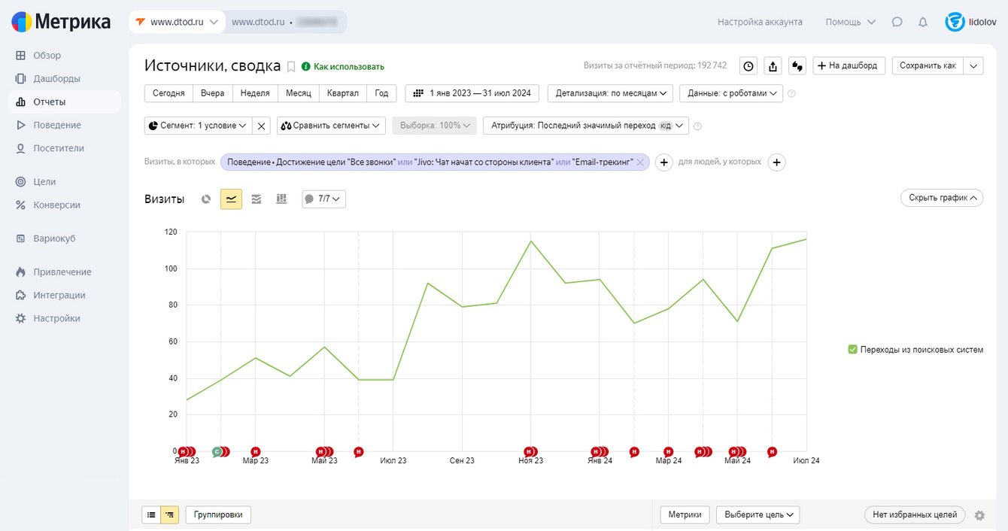Click the green annotation marker on the timeline

tap(217, 452)
